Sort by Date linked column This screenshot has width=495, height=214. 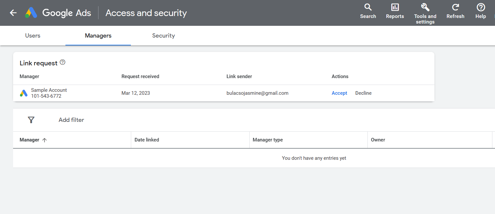coord(147,140)
